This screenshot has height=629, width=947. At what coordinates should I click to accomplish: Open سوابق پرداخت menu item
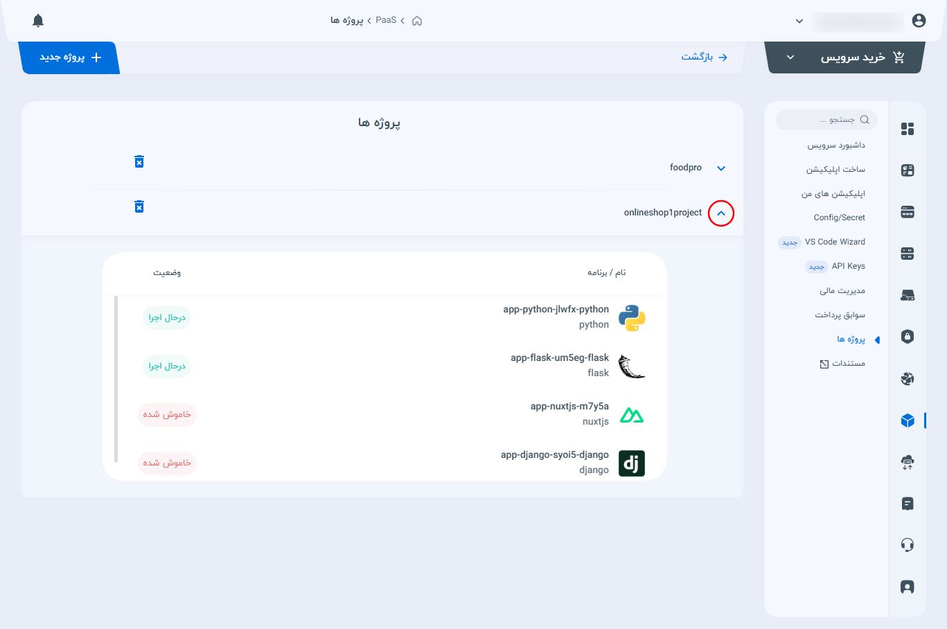point(840,315)
